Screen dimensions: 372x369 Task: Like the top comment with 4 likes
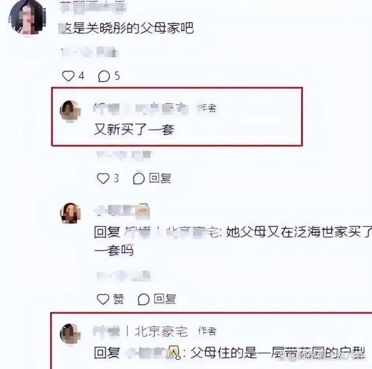tap(68, 76)
